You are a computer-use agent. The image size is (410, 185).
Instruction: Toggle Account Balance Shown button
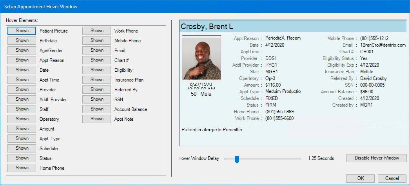pos(97,109)
